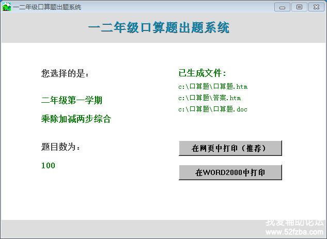The width and height of the screenshot is (327, 239).
Task: Maximize the application window
Action: (x=299, y=7)
